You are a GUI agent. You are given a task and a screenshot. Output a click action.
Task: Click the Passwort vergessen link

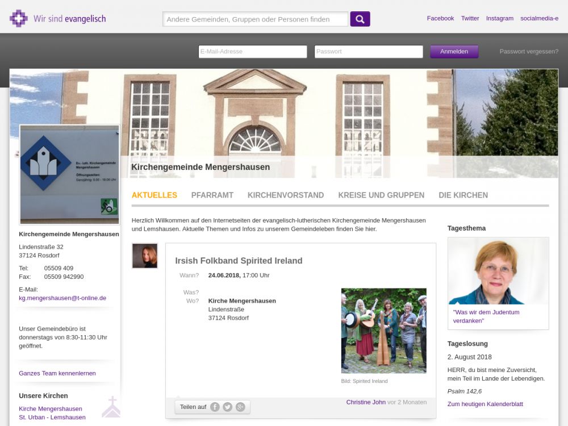tap(529, 51)
